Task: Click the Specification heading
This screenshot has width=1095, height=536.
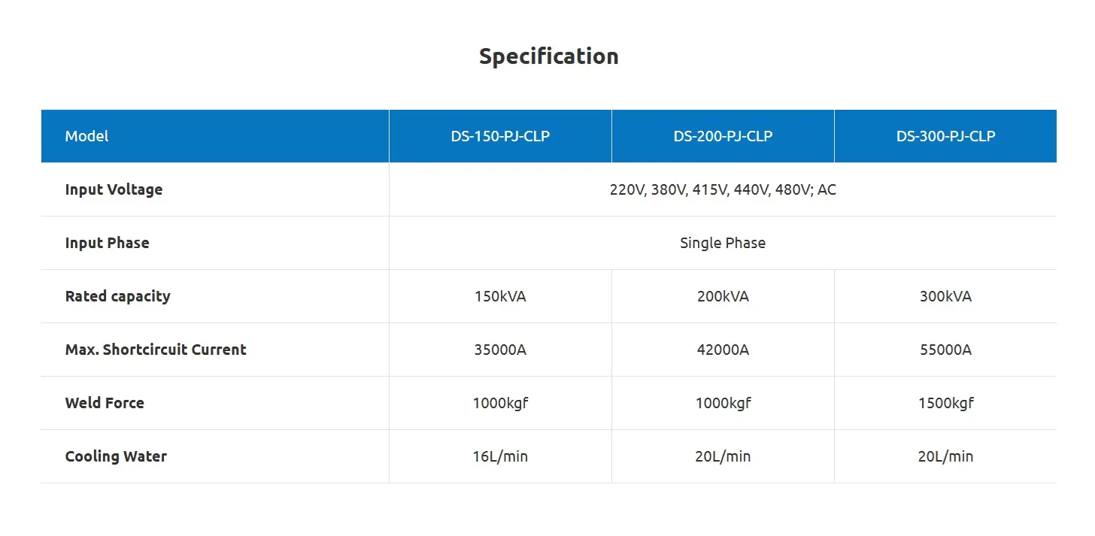Action: coord(548,56)
